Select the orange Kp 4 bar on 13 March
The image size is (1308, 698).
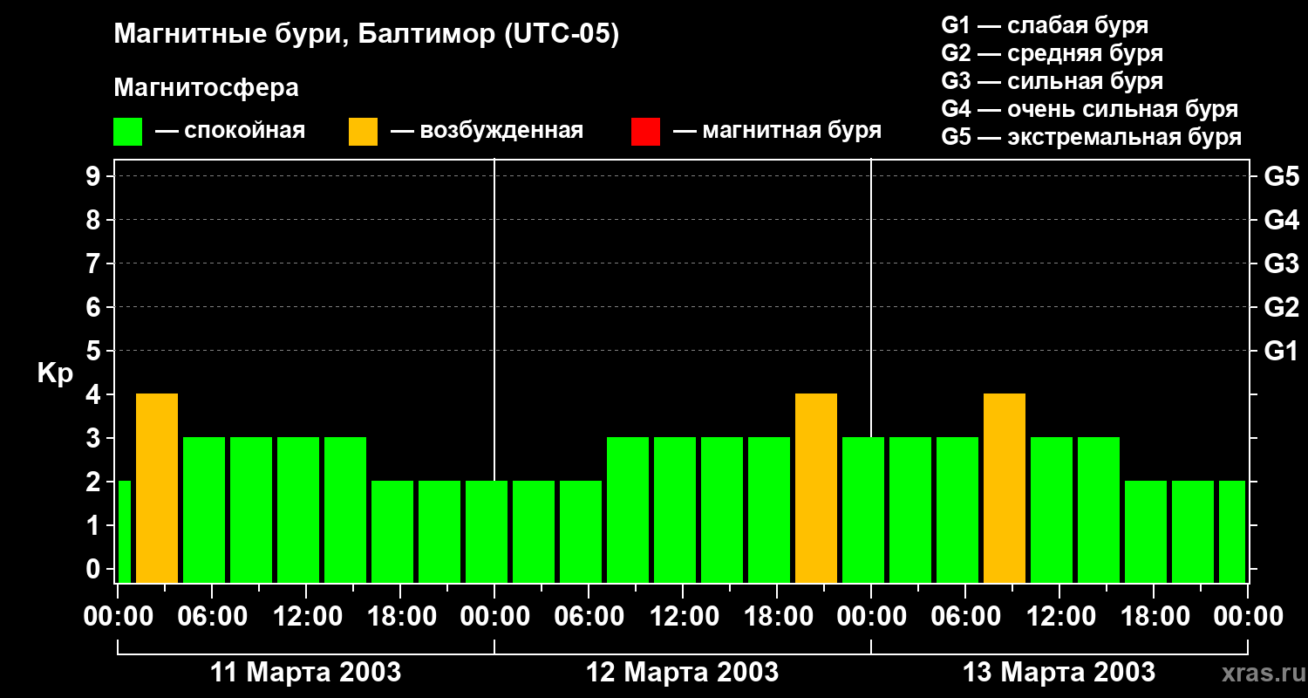point(1005,488)
